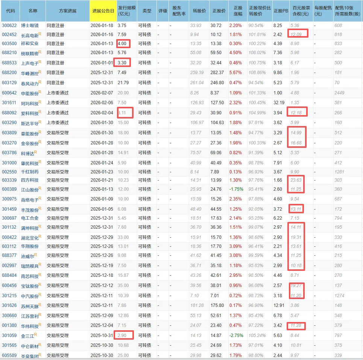Open the 金帝股份 name link
The width and height of the screenshot is (363, 360).
(x=30, y=144)
